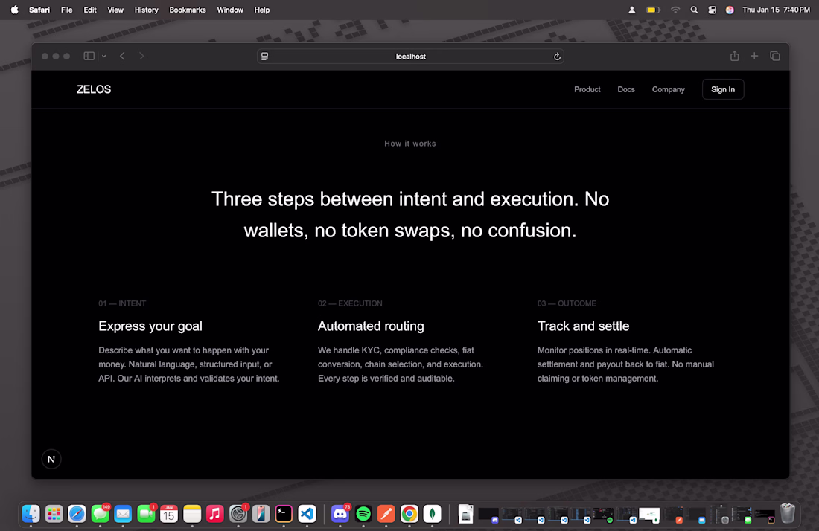Open the Next.js dev tools indicator

[51, 459]
